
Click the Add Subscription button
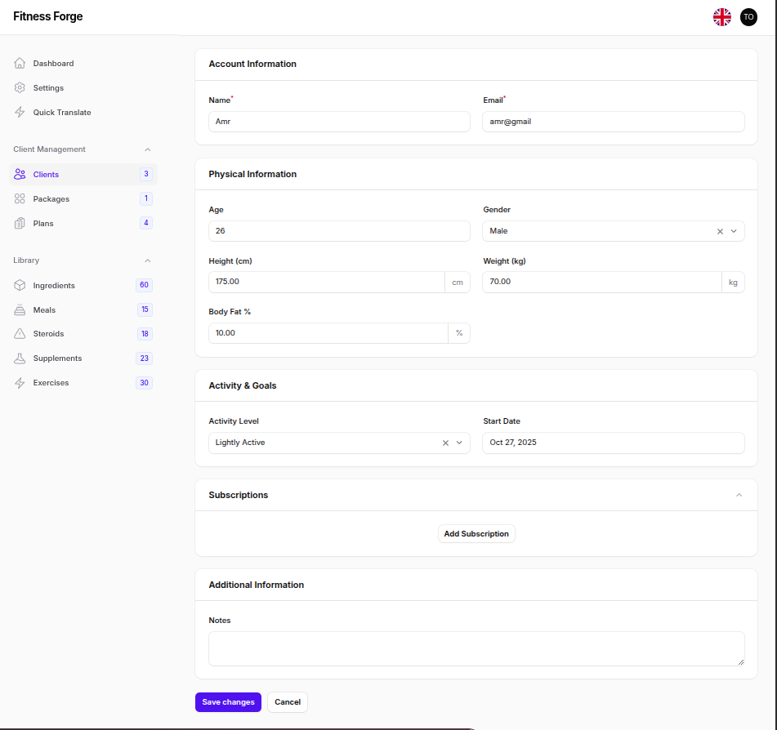[476, 533]
